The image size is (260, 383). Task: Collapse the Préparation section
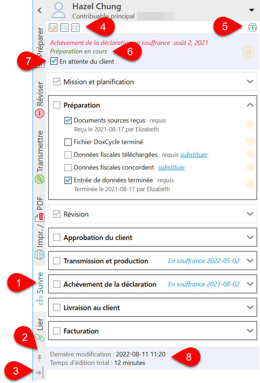(250, 105)
